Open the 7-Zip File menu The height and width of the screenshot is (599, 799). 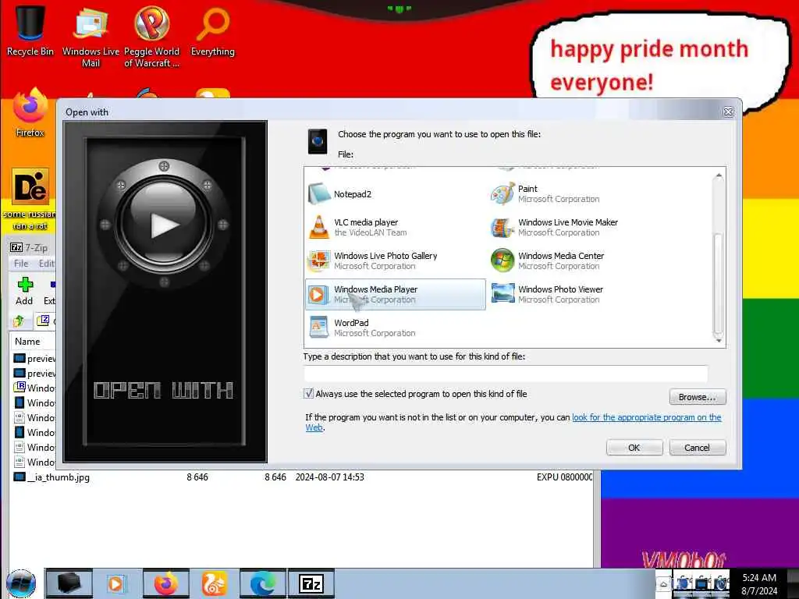coord(21,264)
